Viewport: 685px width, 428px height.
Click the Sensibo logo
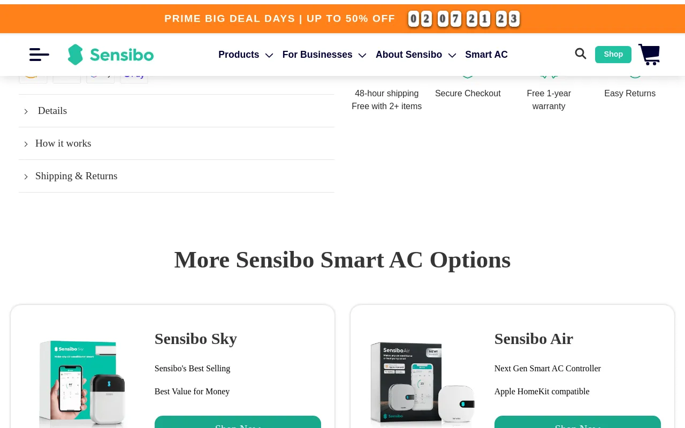[x=111, y=55]
